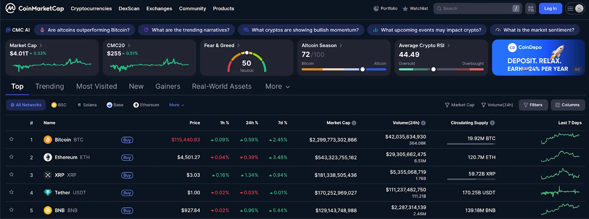Expand the More networks dropdown
589x219 pixels.
pyautogui.click(x=176, y=105)
